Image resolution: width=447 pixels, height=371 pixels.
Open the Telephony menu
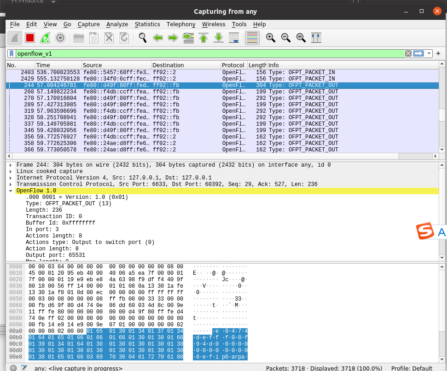(x=181, y=24)
